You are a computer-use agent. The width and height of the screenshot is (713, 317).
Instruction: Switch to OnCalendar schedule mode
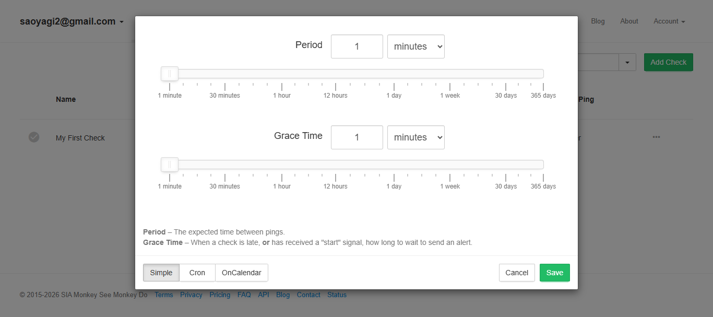(x=242, y=273)
